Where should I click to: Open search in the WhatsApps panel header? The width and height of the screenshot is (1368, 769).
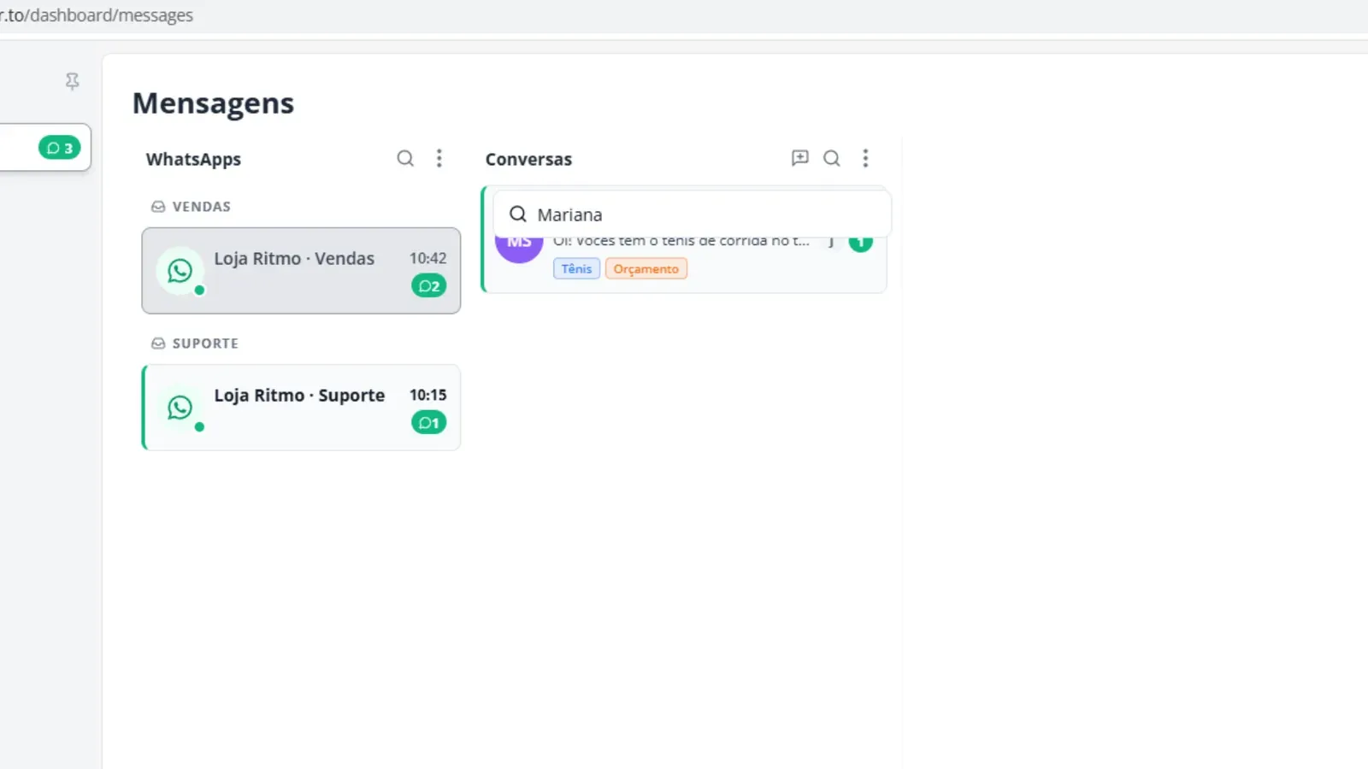click(x=405, y=158)
